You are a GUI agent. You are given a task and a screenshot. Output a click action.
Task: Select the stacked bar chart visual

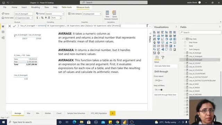[154, 32]
